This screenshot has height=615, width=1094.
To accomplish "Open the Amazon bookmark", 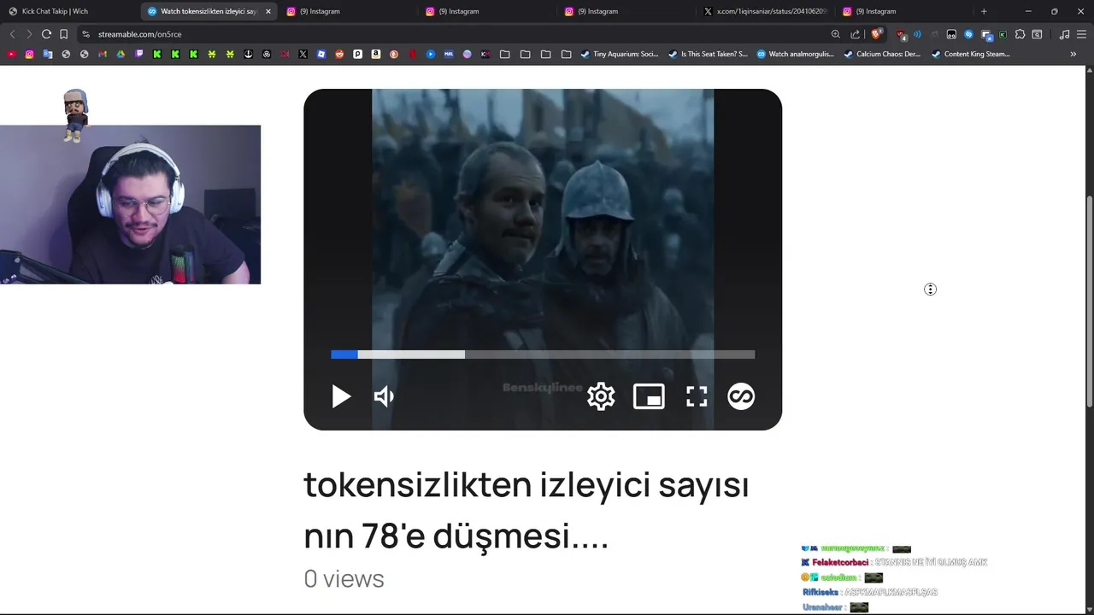I will [x=376, y=54].
